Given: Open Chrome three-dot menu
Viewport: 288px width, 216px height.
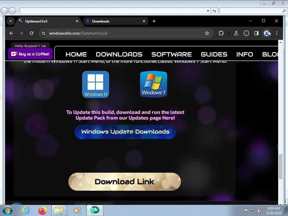Looking at the screenshot, I should 277,33.
